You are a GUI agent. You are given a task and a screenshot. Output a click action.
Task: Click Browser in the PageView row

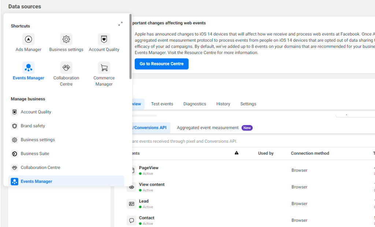pyautogui.click(x=300, y=170)
